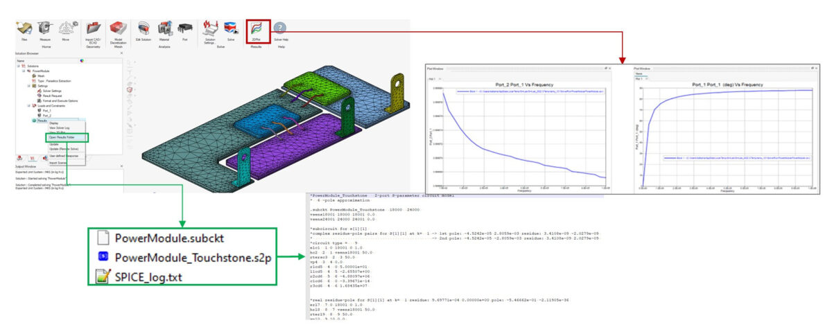The image size is (832, 327).
Task: Click the color wheel in Solution Browser header
Action: pyautogui.click(x=82, y=61)
